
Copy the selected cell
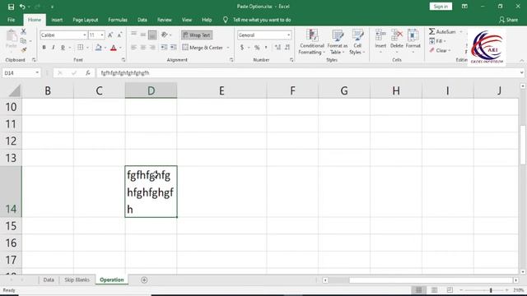click(x=23, y=41)
